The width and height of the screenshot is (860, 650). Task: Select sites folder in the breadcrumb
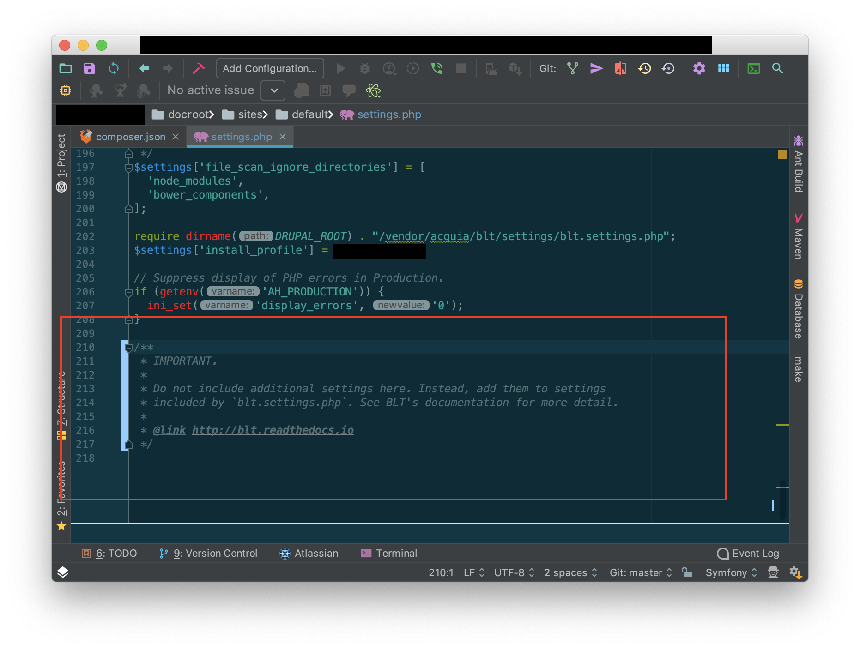245,114
